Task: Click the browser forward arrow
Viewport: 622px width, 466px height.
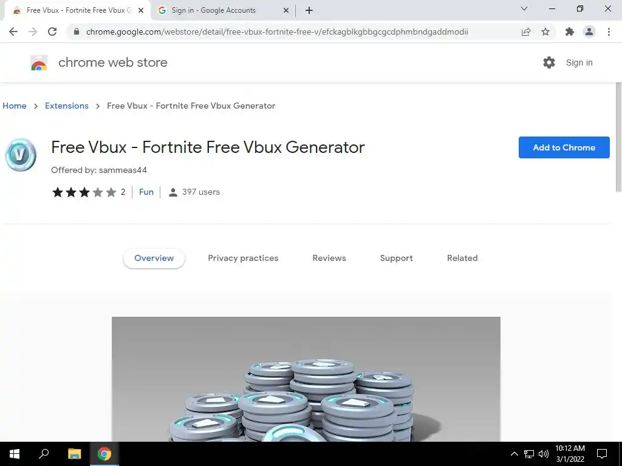Action: pyautogui.click(x=33, y=32)
